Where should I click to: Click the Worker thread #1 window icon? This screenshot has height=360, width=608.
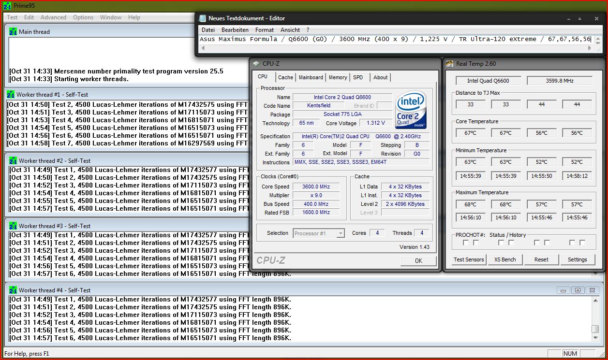[x=11, y=94]
